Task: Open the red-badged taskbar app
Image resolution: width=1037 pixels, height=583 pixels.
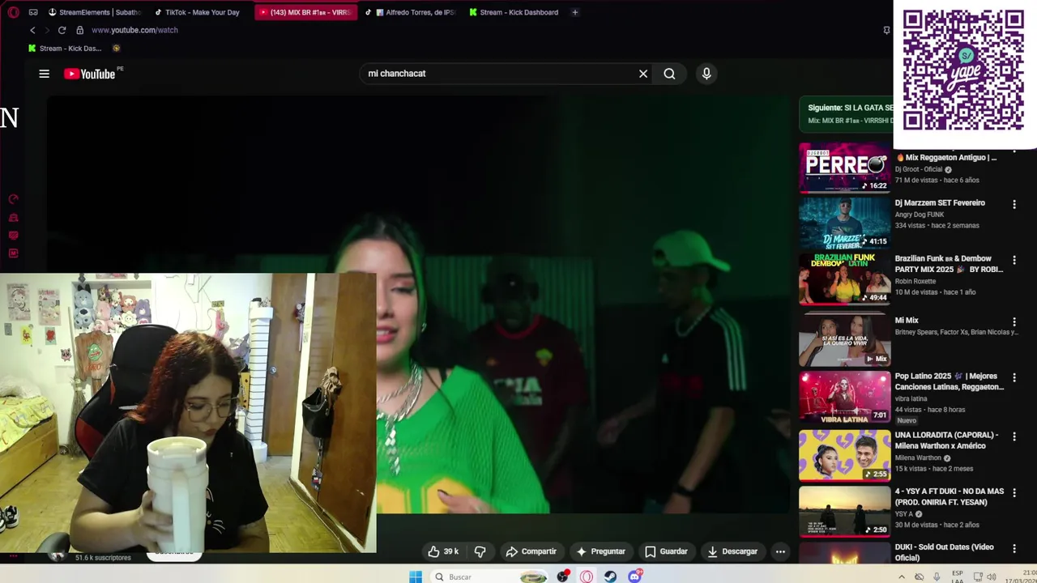Action: point(563,577)
